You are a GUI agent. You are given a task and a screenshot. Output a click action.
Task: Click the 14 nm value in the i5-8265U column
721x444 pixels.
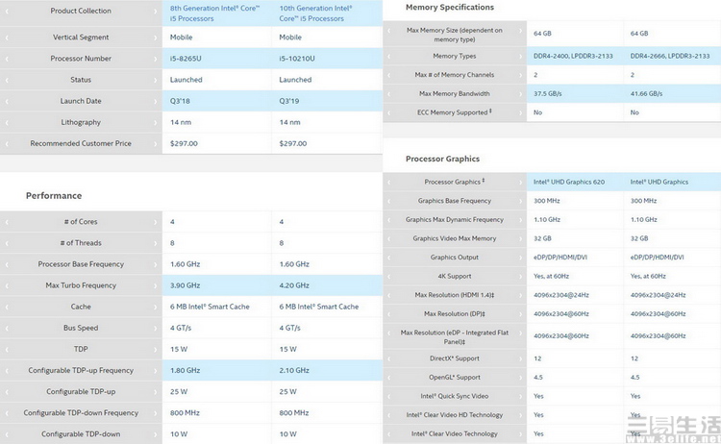(181, 122)
